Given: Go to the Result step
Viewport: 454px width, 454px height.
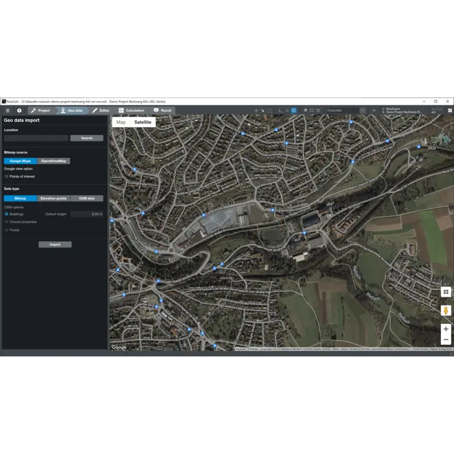Looking at the screenshot, I should tap(163, 111).
